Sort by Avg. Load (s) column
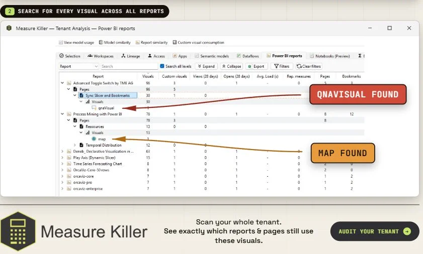Screen dimensions: 423x254 click(268, 76)
